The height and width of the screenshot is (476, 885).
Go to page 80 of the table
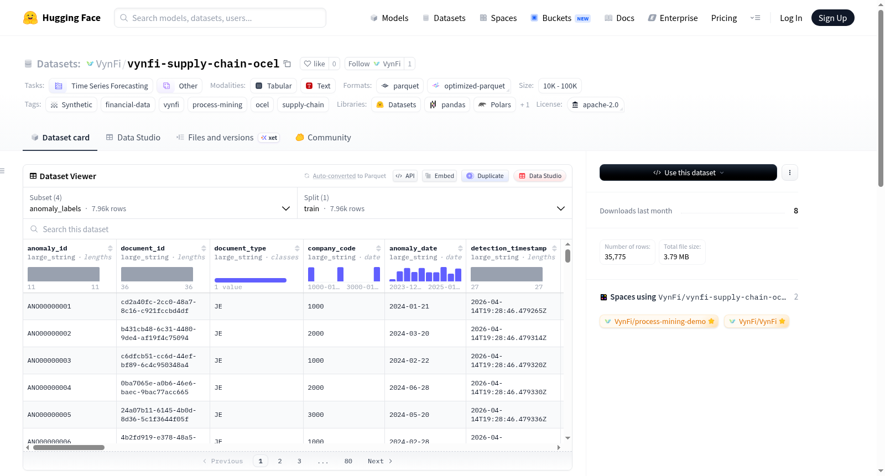[x=348, y=461]
